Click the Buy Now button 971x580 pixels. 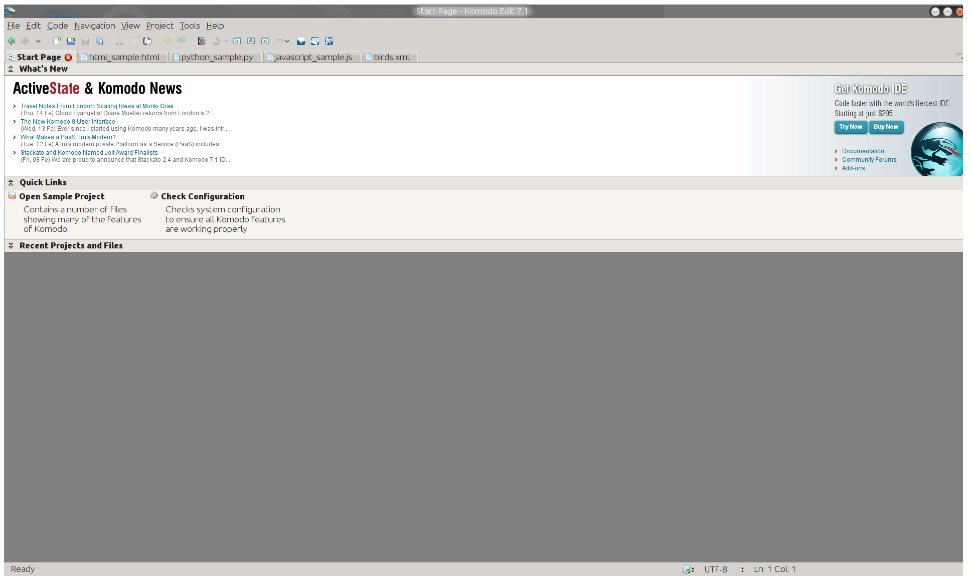pyautogui.click(x=886, y=127)
